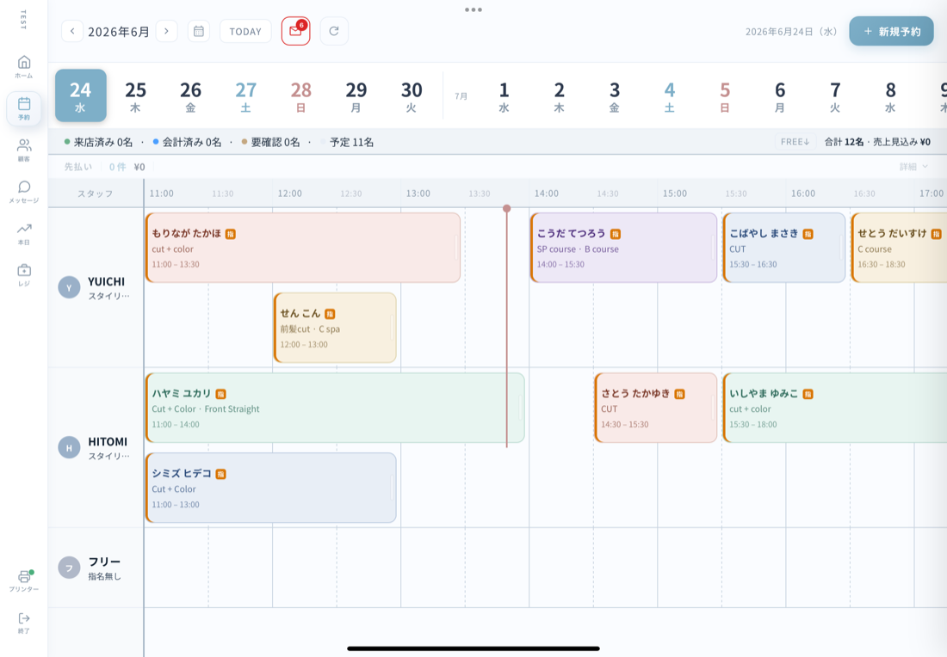
Task: Jump to today with the TODAY button
Action: [x=245, y=31]
